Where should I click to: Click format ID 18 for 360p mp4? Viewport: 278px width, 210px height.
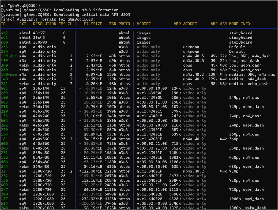click(x=3, y=139)
